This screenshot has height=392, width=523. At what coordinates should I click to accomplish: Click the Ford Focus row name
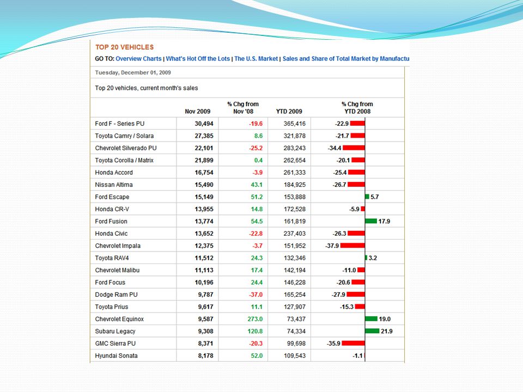[x=110, y=283]
